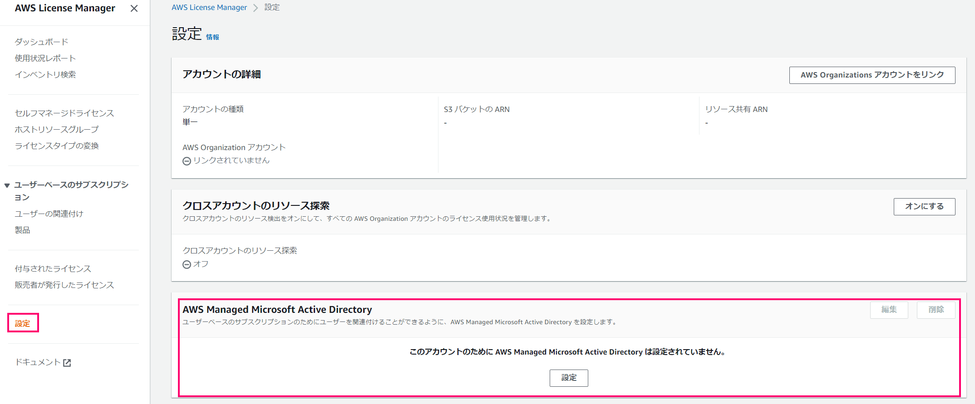Click the S3 バケットの ARN label
Viewport: 975px width, 404px height.
(x=477, y=109)
